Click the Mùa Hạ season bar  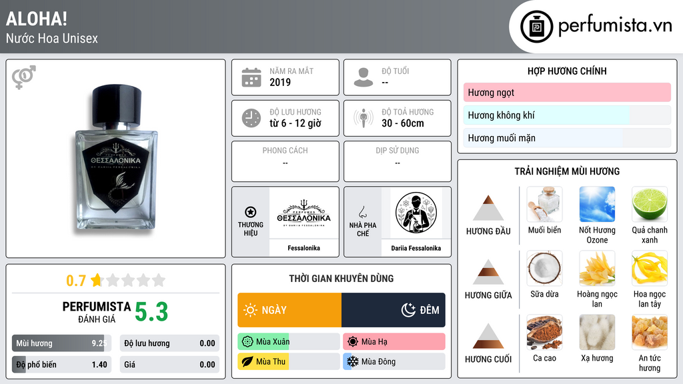(x=394, y=342)
